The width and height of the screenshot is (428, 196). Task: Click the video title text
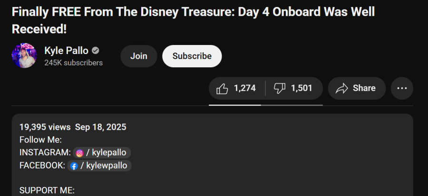pos(193,21)
